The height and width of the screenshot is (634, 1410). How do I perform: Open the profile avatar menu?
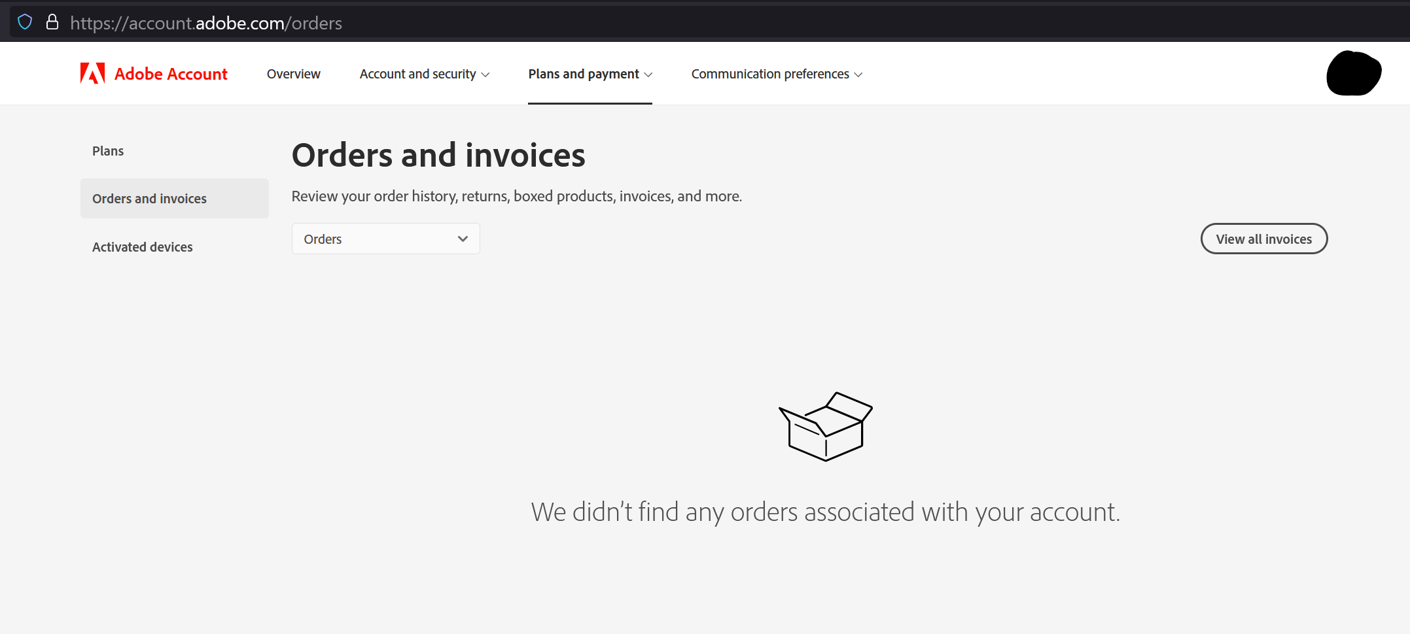point(1352,73)
